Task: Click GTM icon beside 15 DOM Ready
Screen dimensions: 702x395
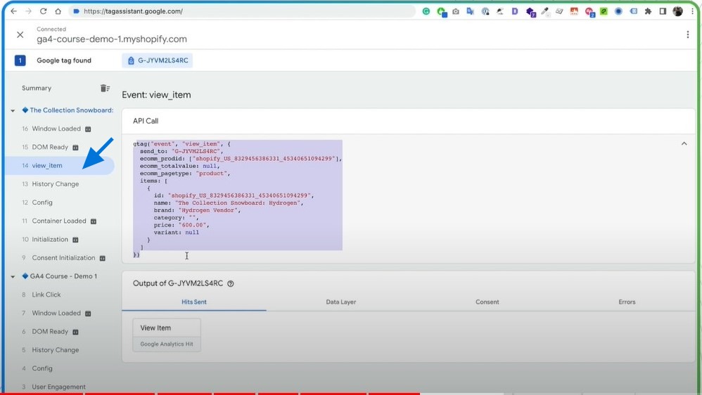Action: [x=76, y=148]
